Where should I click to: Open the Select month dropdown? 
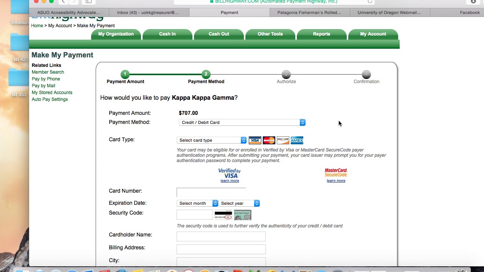click(197, 203)
